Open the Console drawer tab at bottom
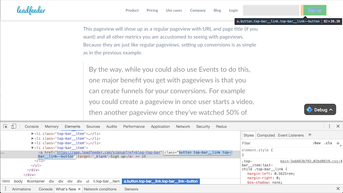The height and width of the screenshot is (193, 343). pyautogui.click(x=45, y=189)
